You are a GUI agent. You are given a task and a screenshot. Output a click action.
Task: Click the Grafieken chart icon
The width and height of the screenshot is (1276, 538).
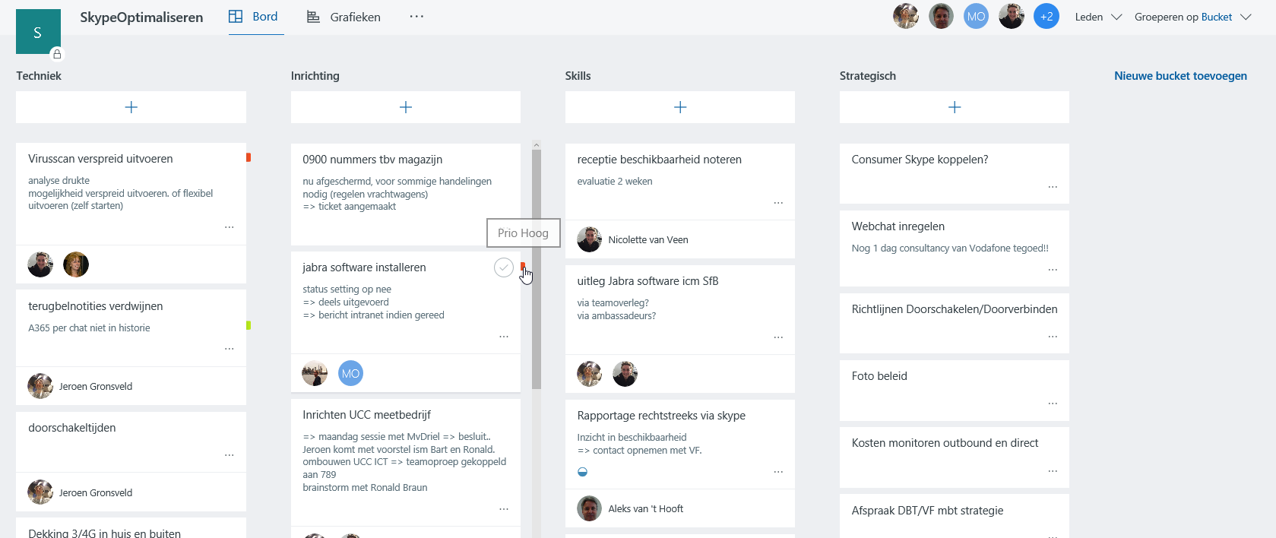click(313, 17)
